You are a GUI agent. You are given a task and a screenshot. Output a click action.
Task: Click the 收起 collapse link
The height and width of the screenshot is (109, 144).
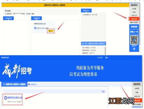(x=103, y=91)
